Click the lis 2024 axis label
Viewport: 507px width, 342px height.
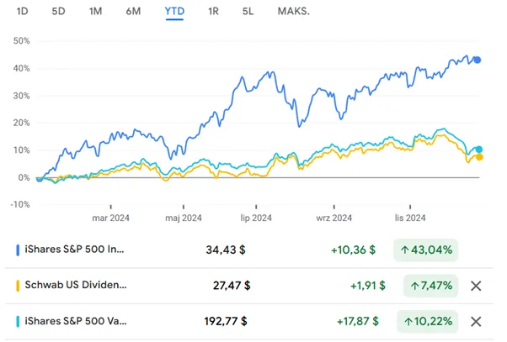click(x=410, y=218)
